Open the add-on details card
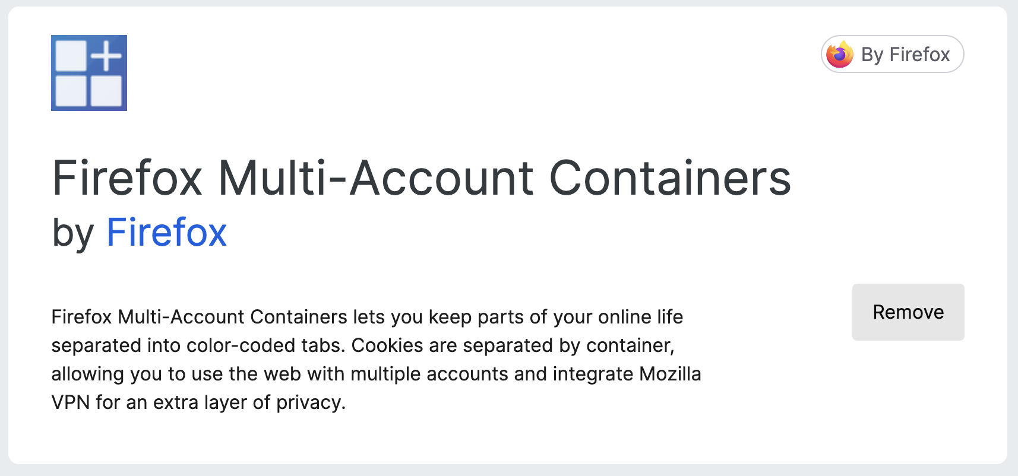This screenshot has height=476, width=1018. [509, 237]
